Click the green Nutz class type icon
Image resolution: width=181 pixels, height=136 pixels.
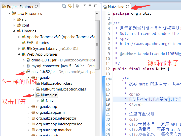(43, 100)
